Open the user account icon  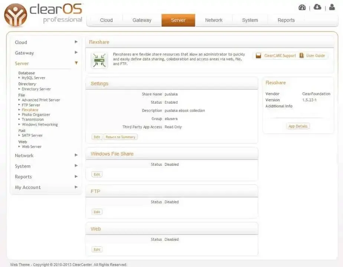pos(332,7)
